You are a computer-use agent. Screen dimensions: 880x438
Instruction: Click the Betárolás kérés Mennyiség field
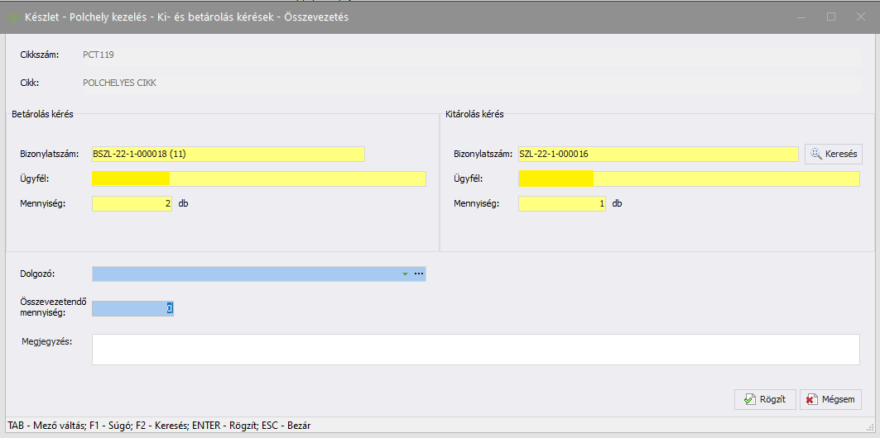tap(132, 203)
